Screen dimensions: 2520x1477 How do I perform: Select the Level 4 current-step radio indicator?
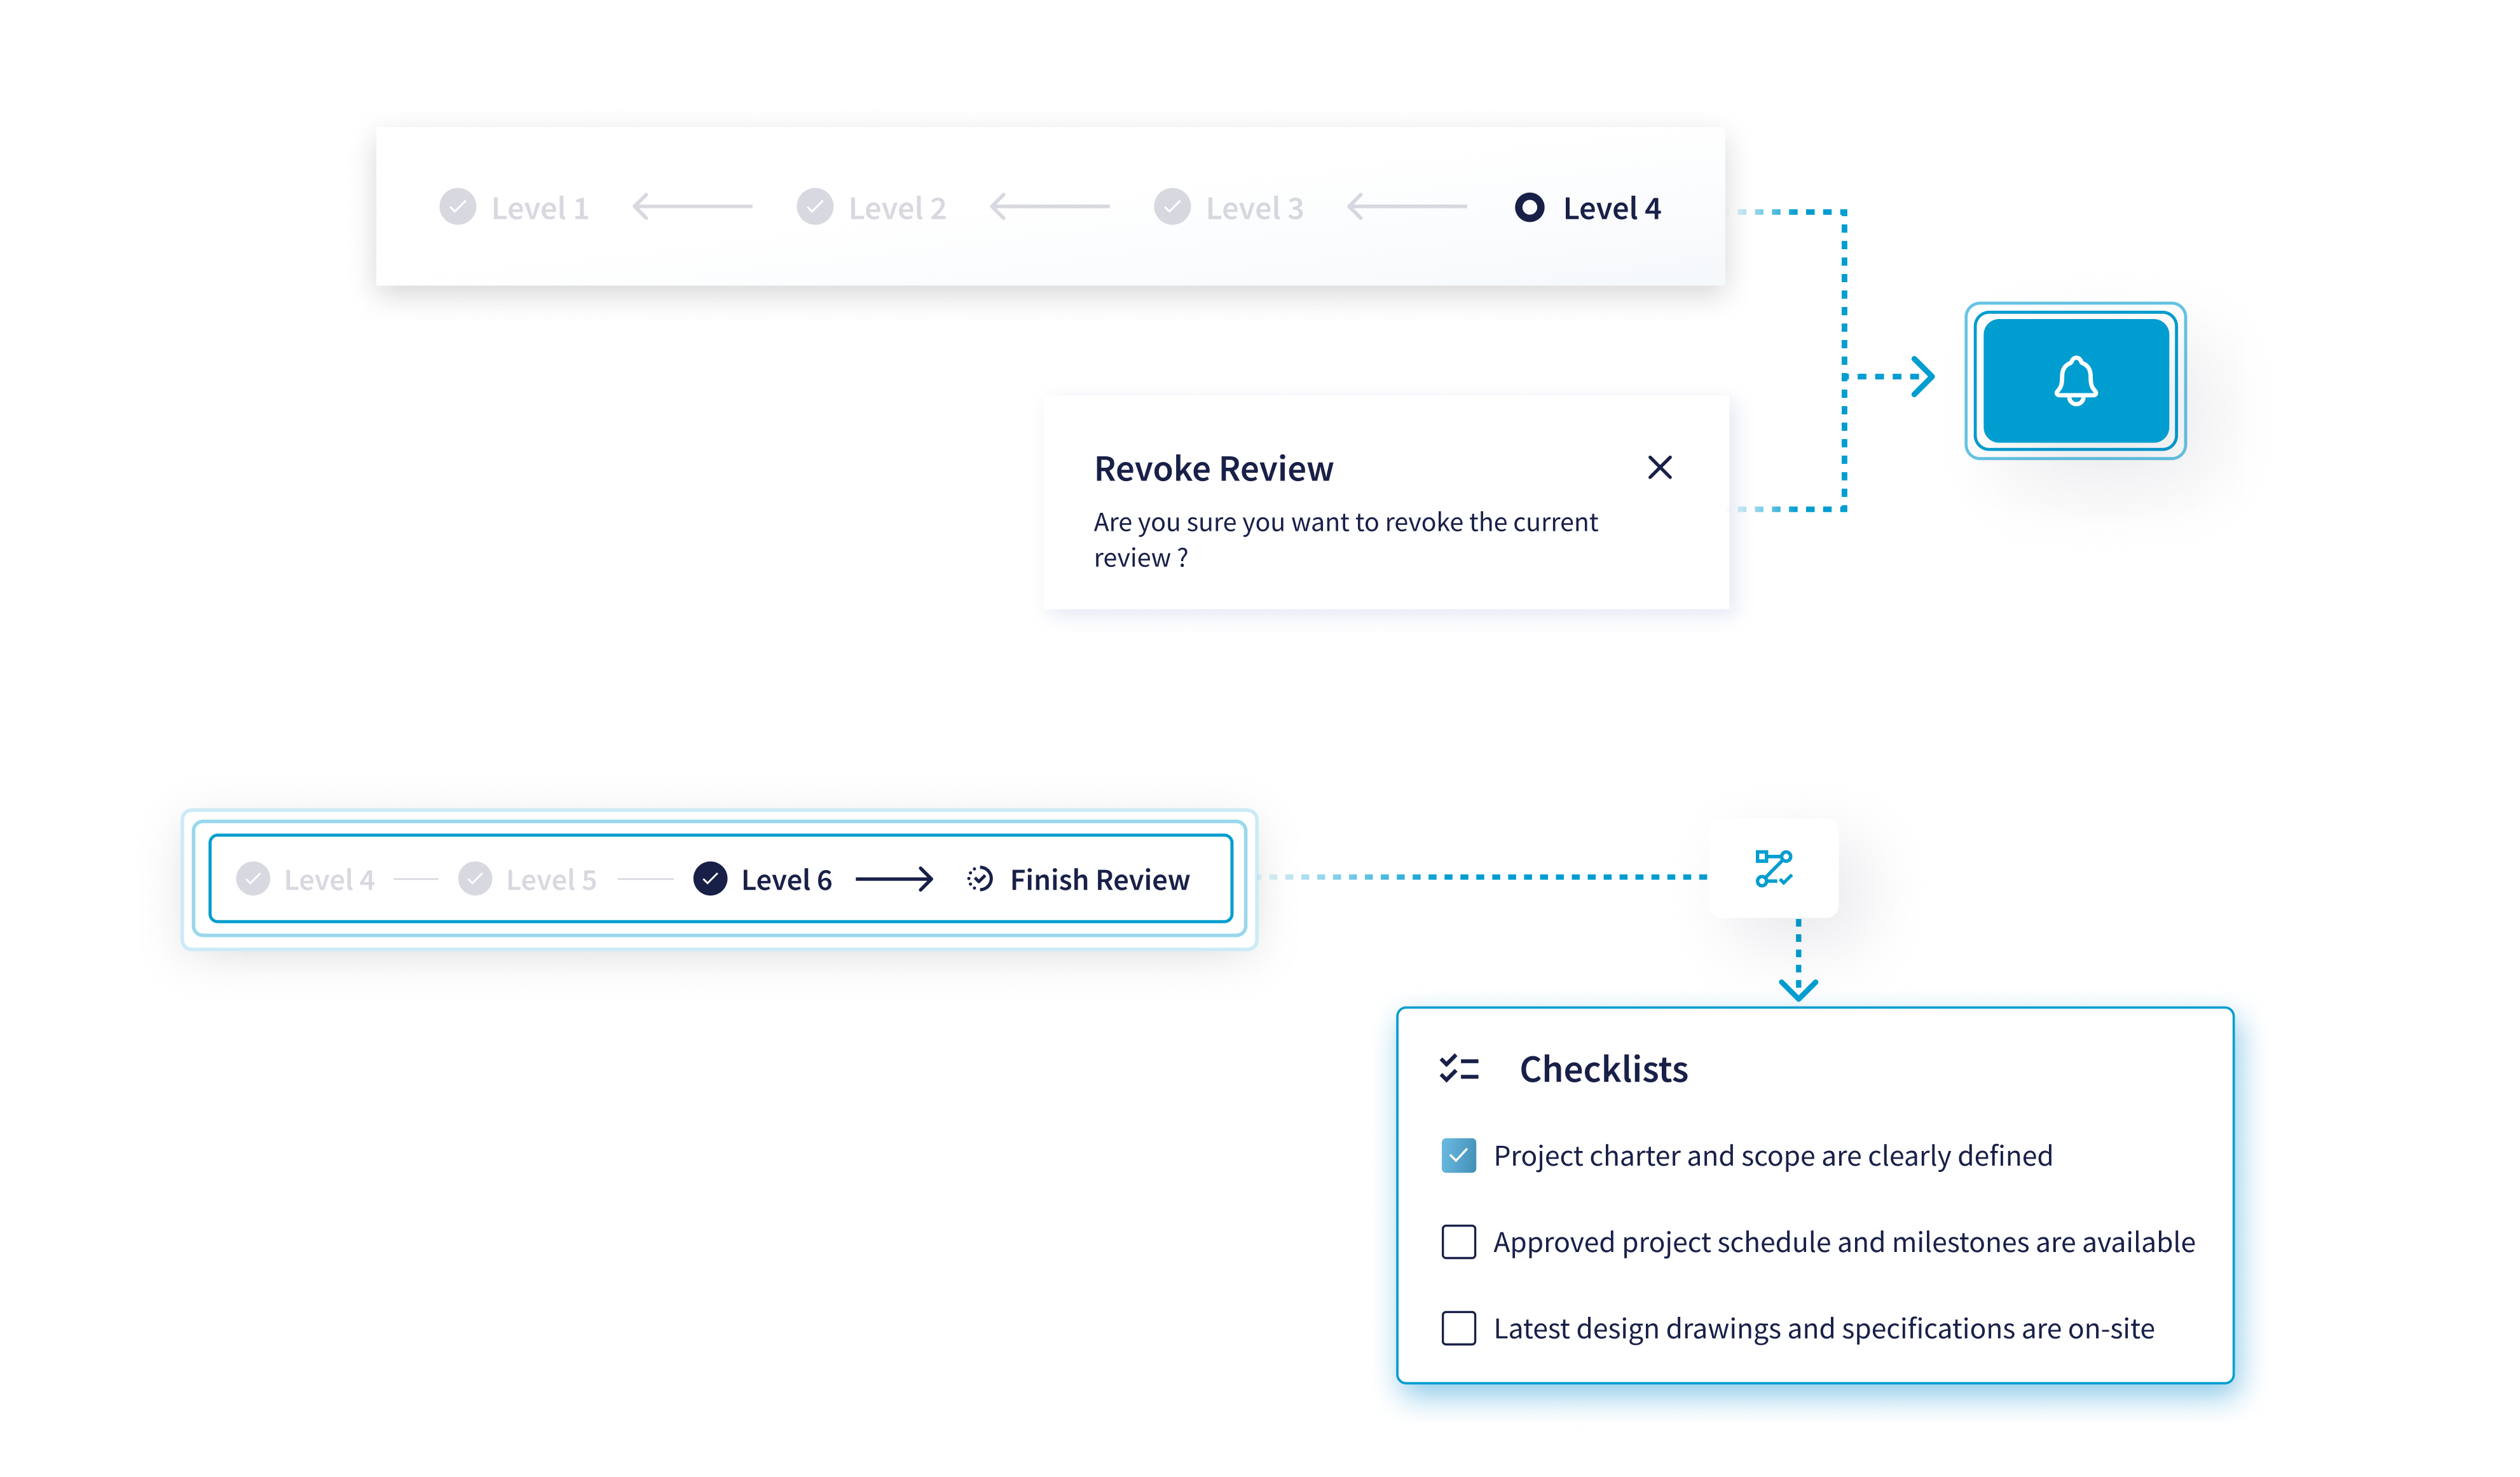[1529, 207]
